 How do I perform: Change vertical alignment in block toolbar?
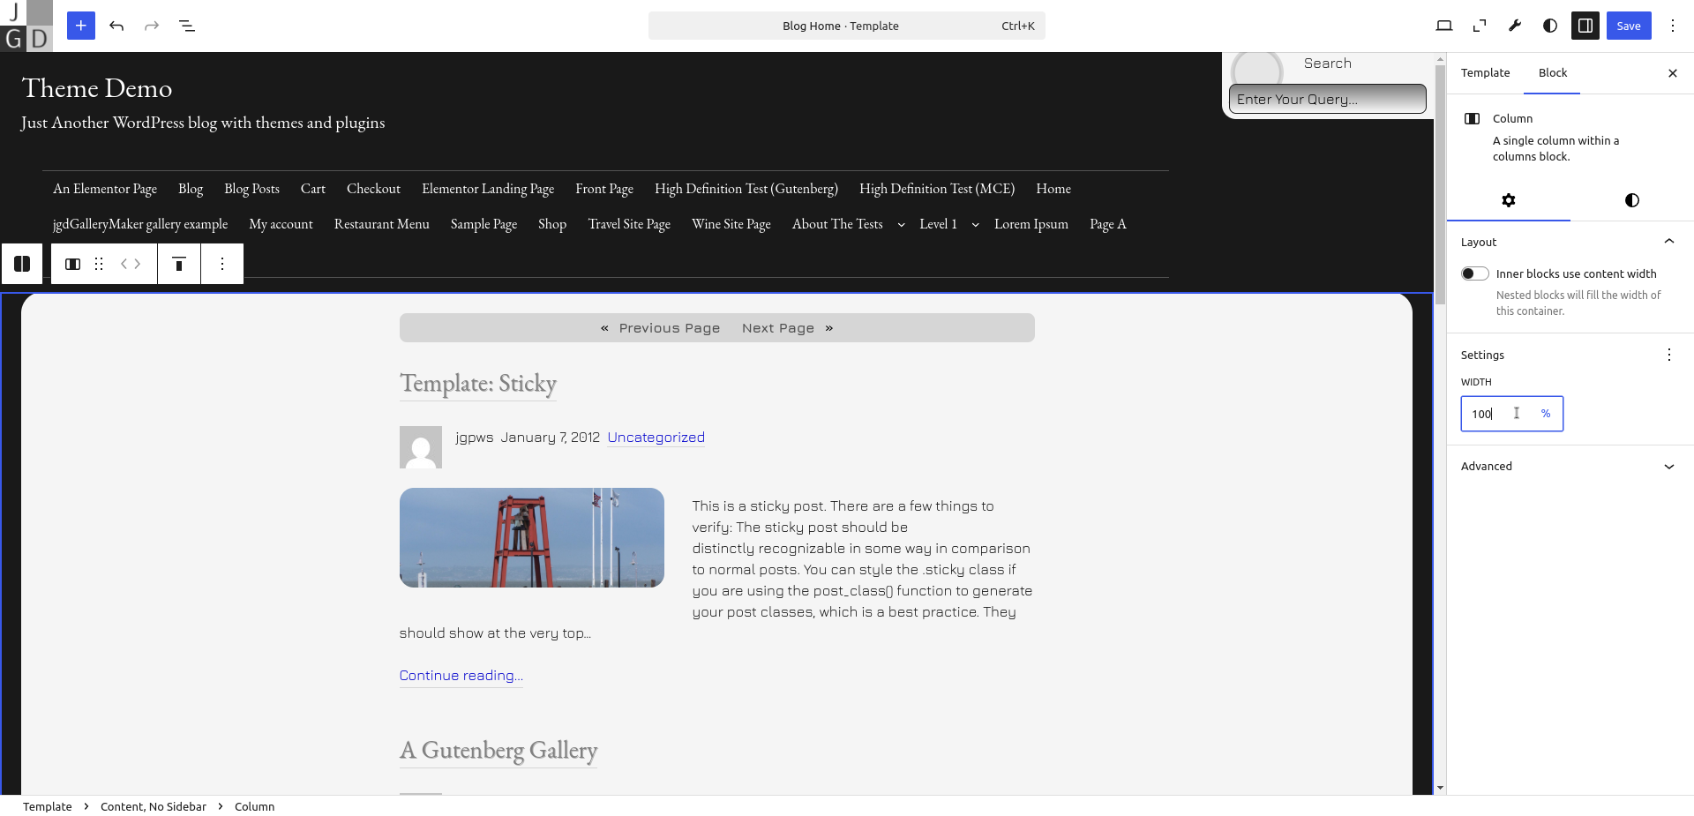(x=179, y=264)
